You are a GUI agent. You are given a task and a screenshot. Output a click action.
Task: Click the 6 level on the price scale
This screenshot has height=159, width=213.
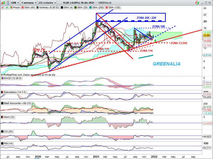coord(204,68)
